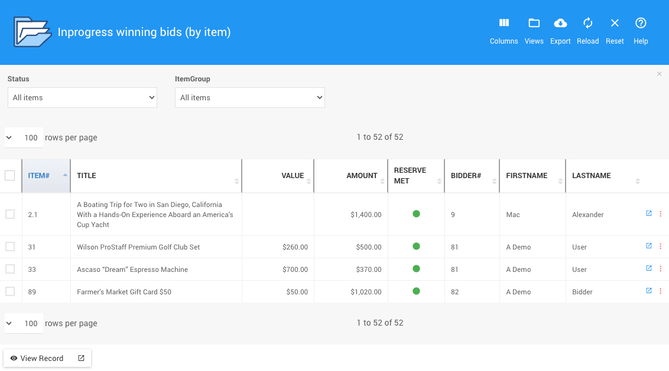The width and height of the screenshot is (669, 371).
Task: Expand the ItemGroup filter dropdown
Action: coord(249,98)
